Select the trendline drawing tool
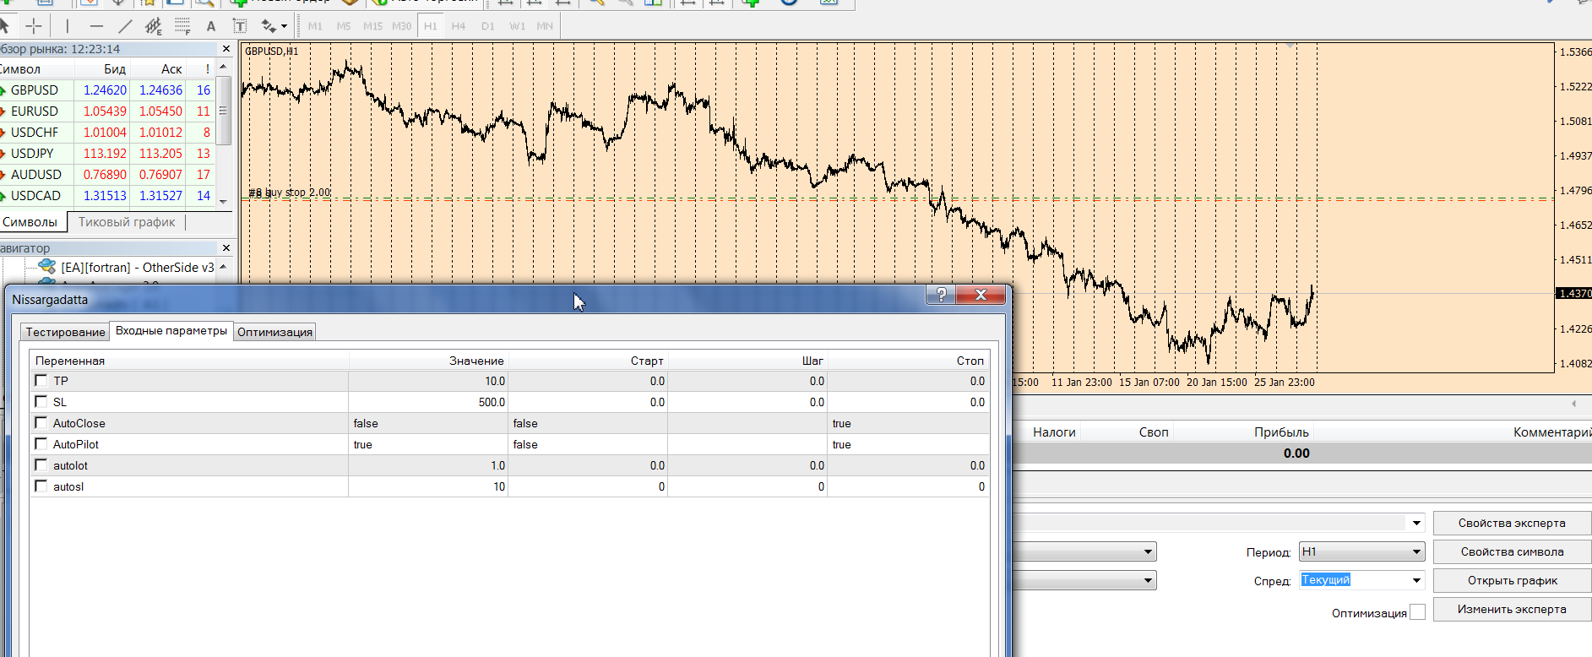 [x=125, y=26]
